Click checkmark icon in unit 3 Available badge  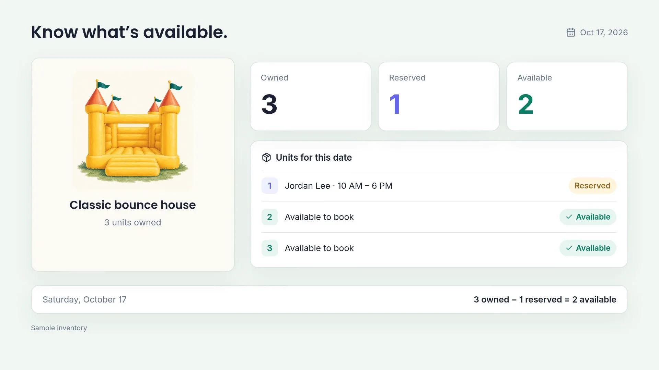tap(569, 248)
